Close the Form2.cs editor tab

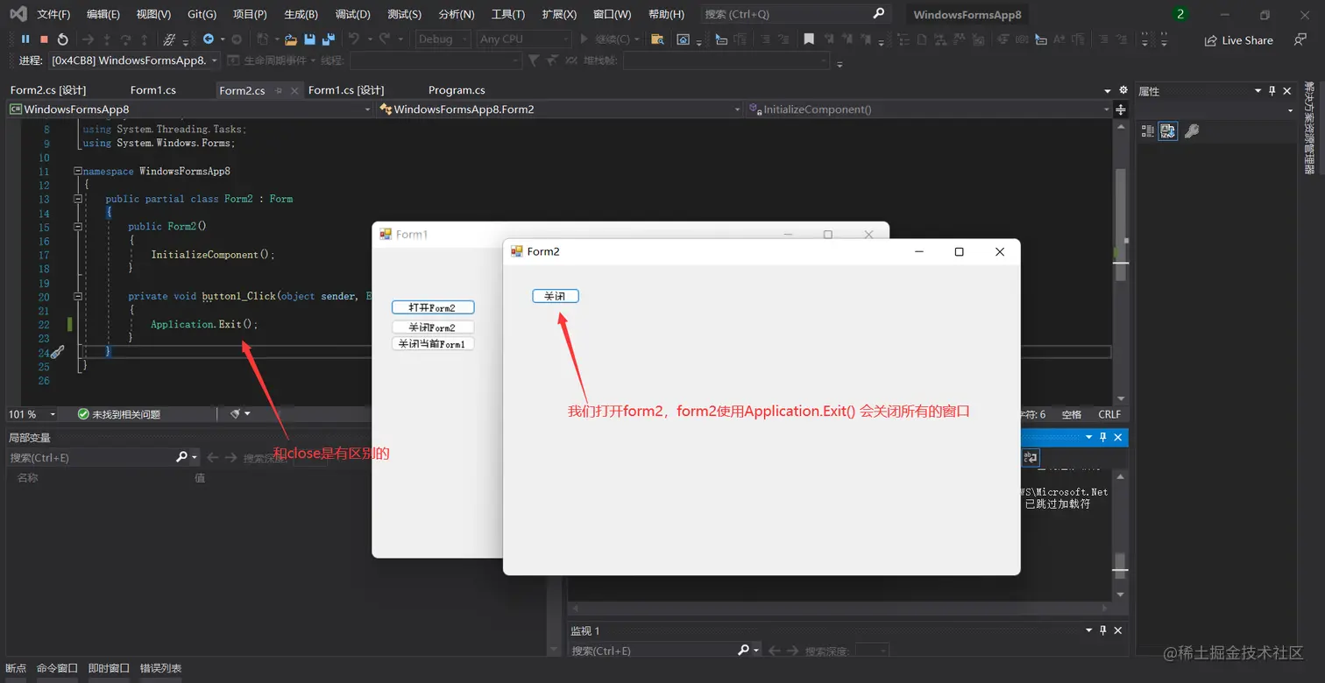click(x=294, y=90)
